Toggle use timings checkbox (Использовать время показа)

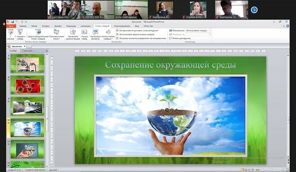[117, 34]
